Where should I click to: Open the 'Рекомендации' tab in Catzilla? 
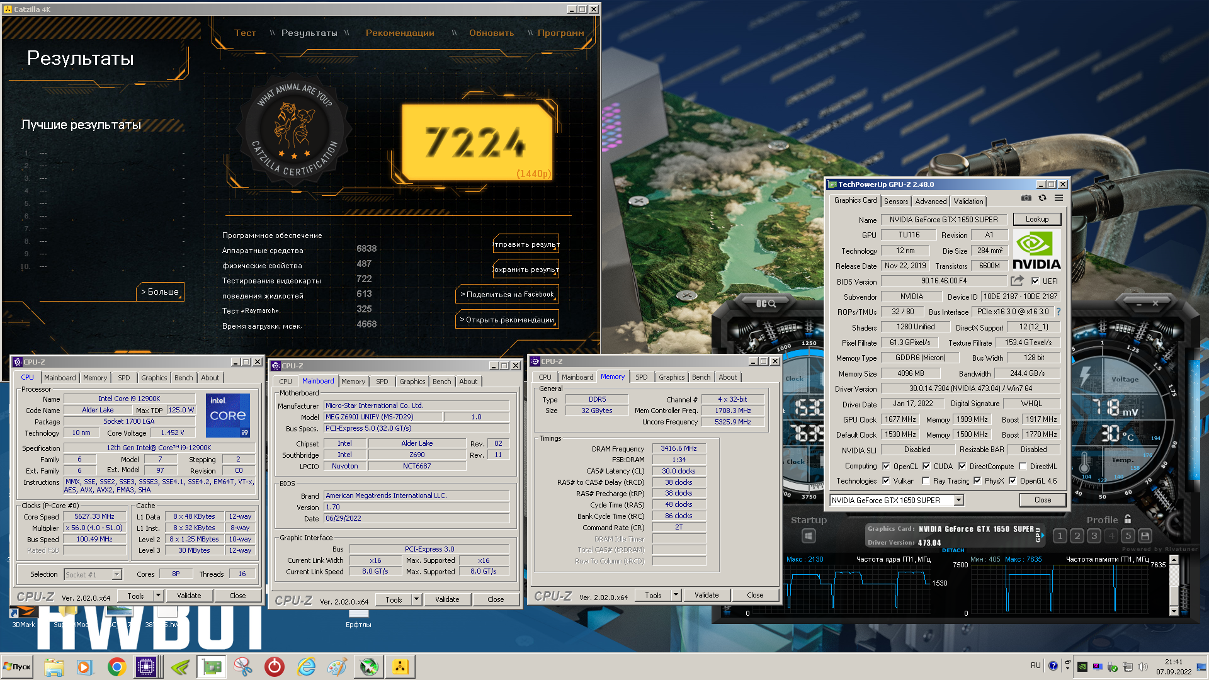pos(400,33)
